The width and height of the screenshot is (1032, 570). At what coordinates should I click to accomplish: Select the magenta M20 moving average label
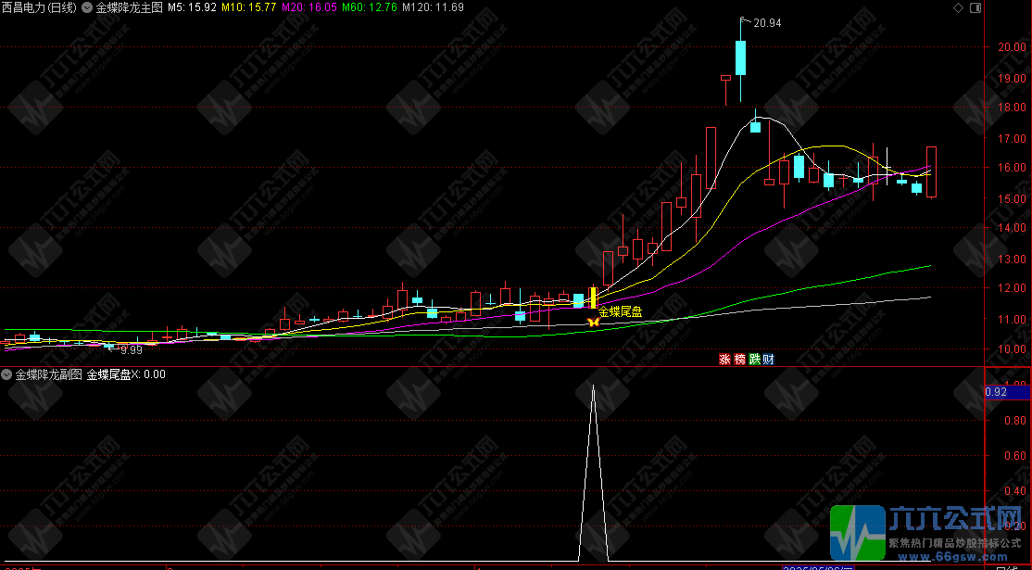point(309,7)
